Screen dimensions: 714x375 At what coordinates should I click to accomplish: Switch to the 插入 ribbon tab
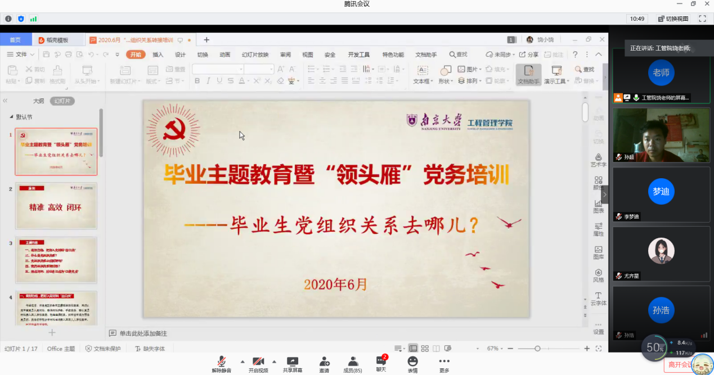click(158, 55)
